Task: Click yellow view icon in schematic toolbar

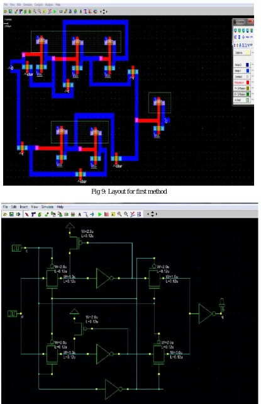Action: 113,214
